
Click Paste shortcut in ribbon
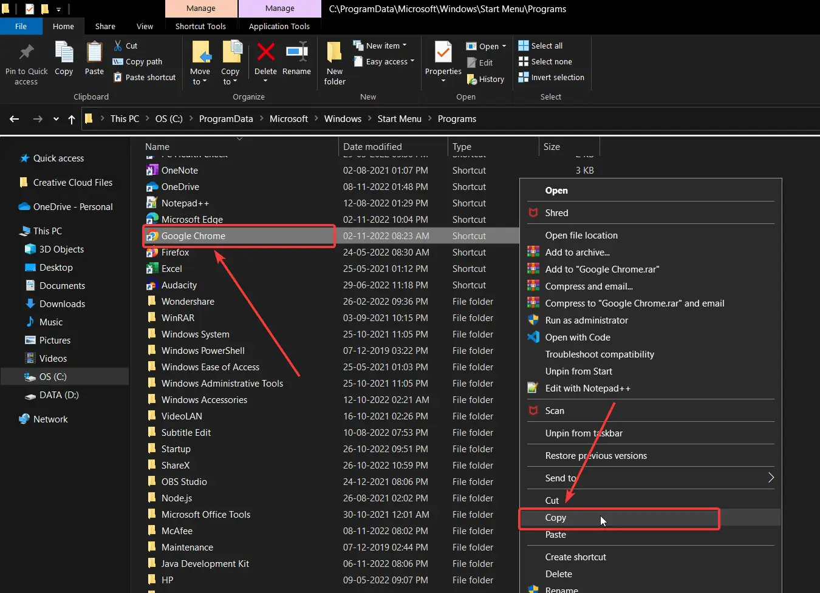pyautogui.click(x=145, y=77)
